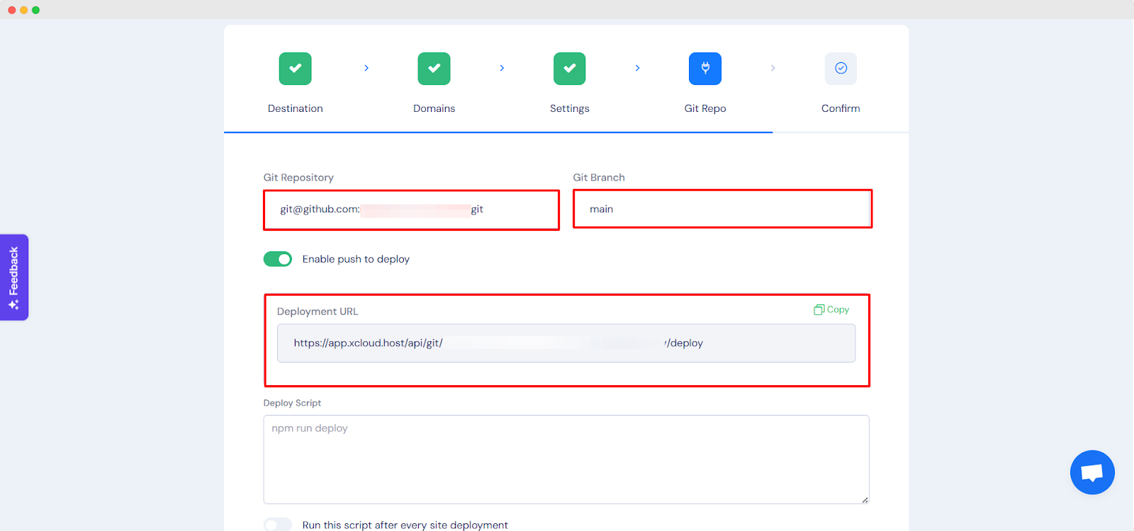The height and width of the screenshot is (531, 1134).
Task: Click the Confirm step circle-check icon
Action: 841,69
